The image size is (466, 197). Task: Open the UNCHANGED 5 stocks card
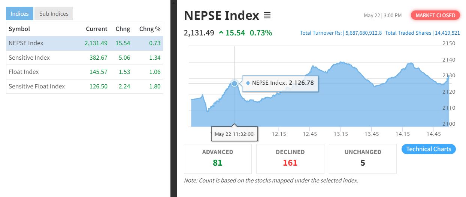click(363, 159)
